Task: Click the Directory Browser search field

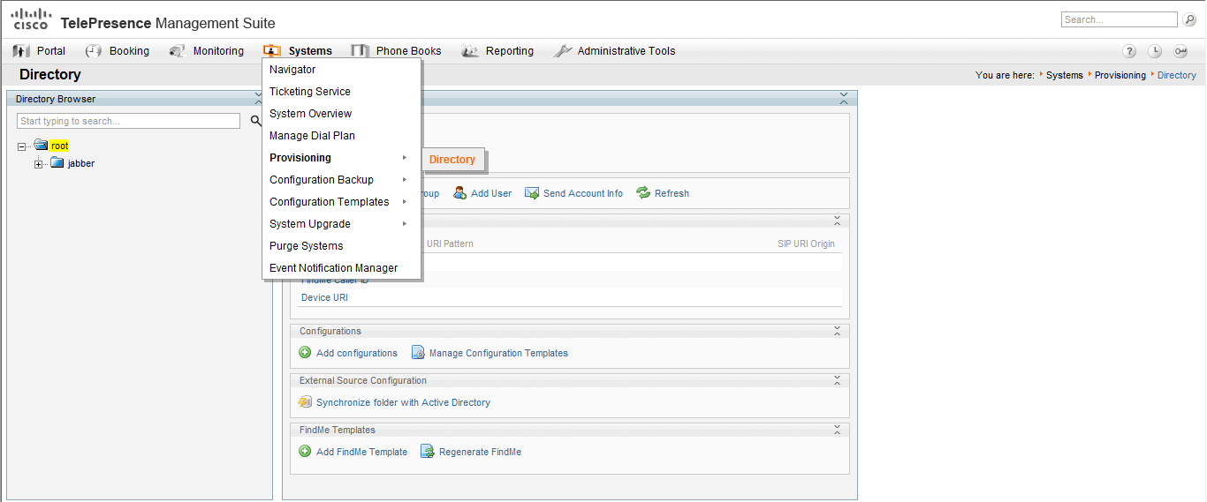Action: pos(128,121)
